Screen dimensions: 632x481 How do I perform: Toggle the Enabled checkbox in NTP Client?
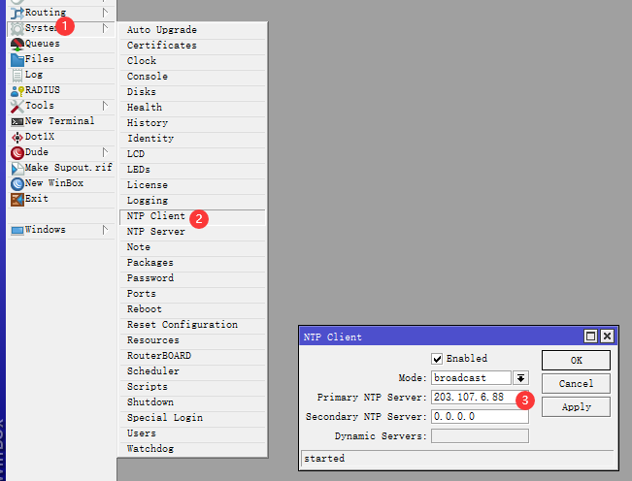tap(437, 359)
